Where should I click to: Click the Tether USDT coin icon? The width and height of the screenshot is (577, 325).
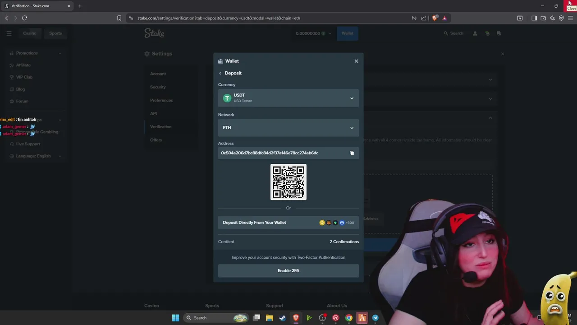coord(227,98)
